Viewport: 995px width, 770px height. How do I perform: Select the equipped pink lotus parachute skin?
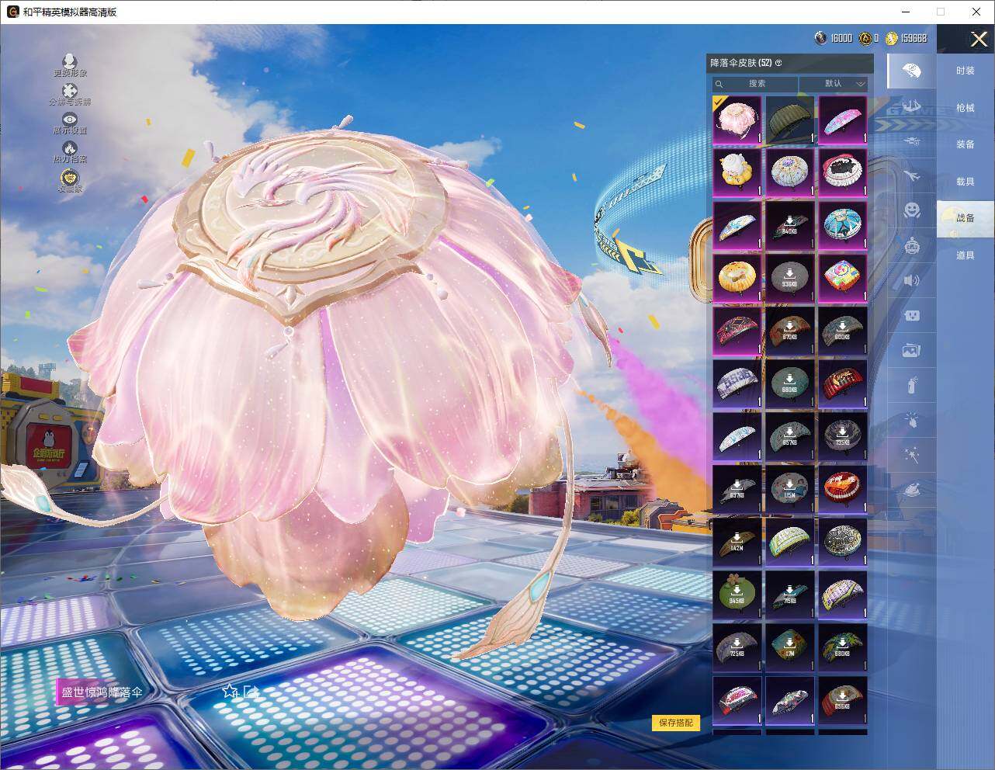point(737,120)
